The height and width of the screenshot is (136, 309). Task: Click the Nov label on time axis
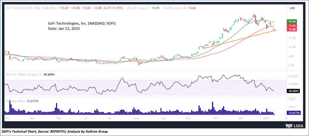[x=216, y=119]
